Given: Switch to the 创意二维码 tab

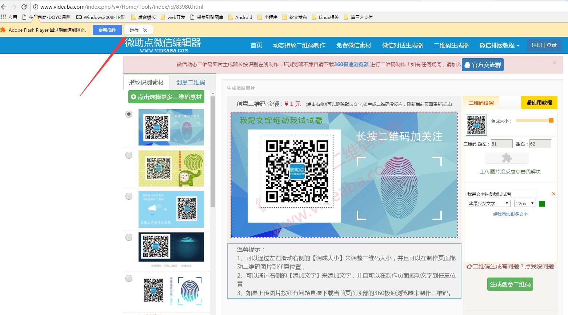Looking at the screenshot, I should [x=191, y=82].
